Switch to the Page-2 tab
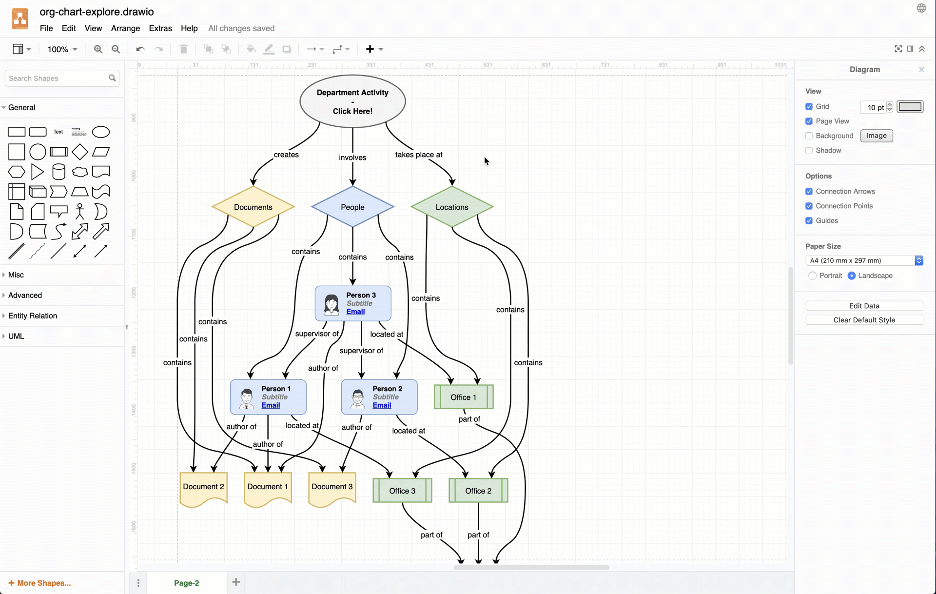The width and height of the screenshot is (936, 594). 186,583
